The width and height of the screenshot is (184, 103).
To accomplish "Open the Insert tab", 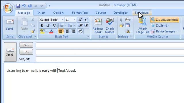I will coord(41,13).
